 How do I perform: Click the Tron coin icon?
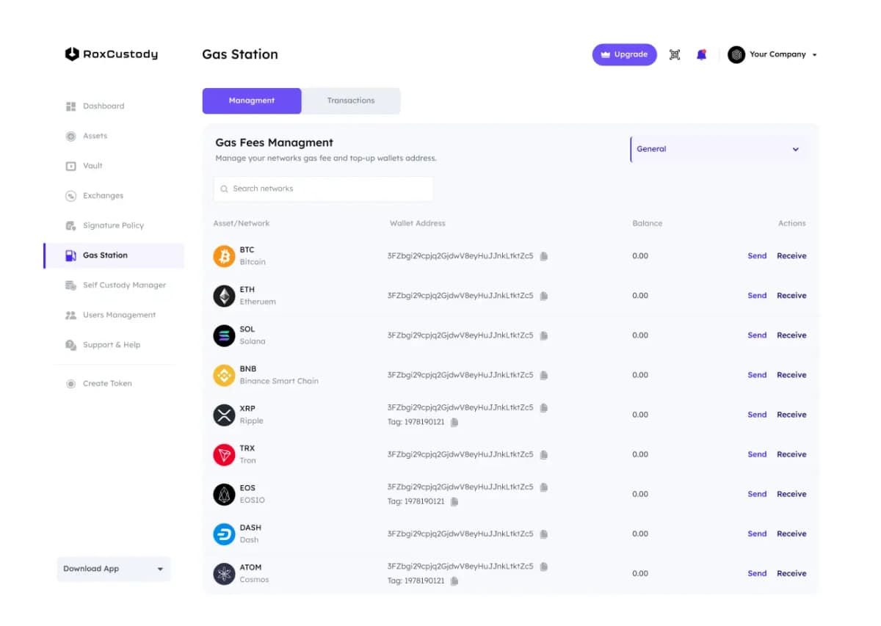tap(224, 455)
